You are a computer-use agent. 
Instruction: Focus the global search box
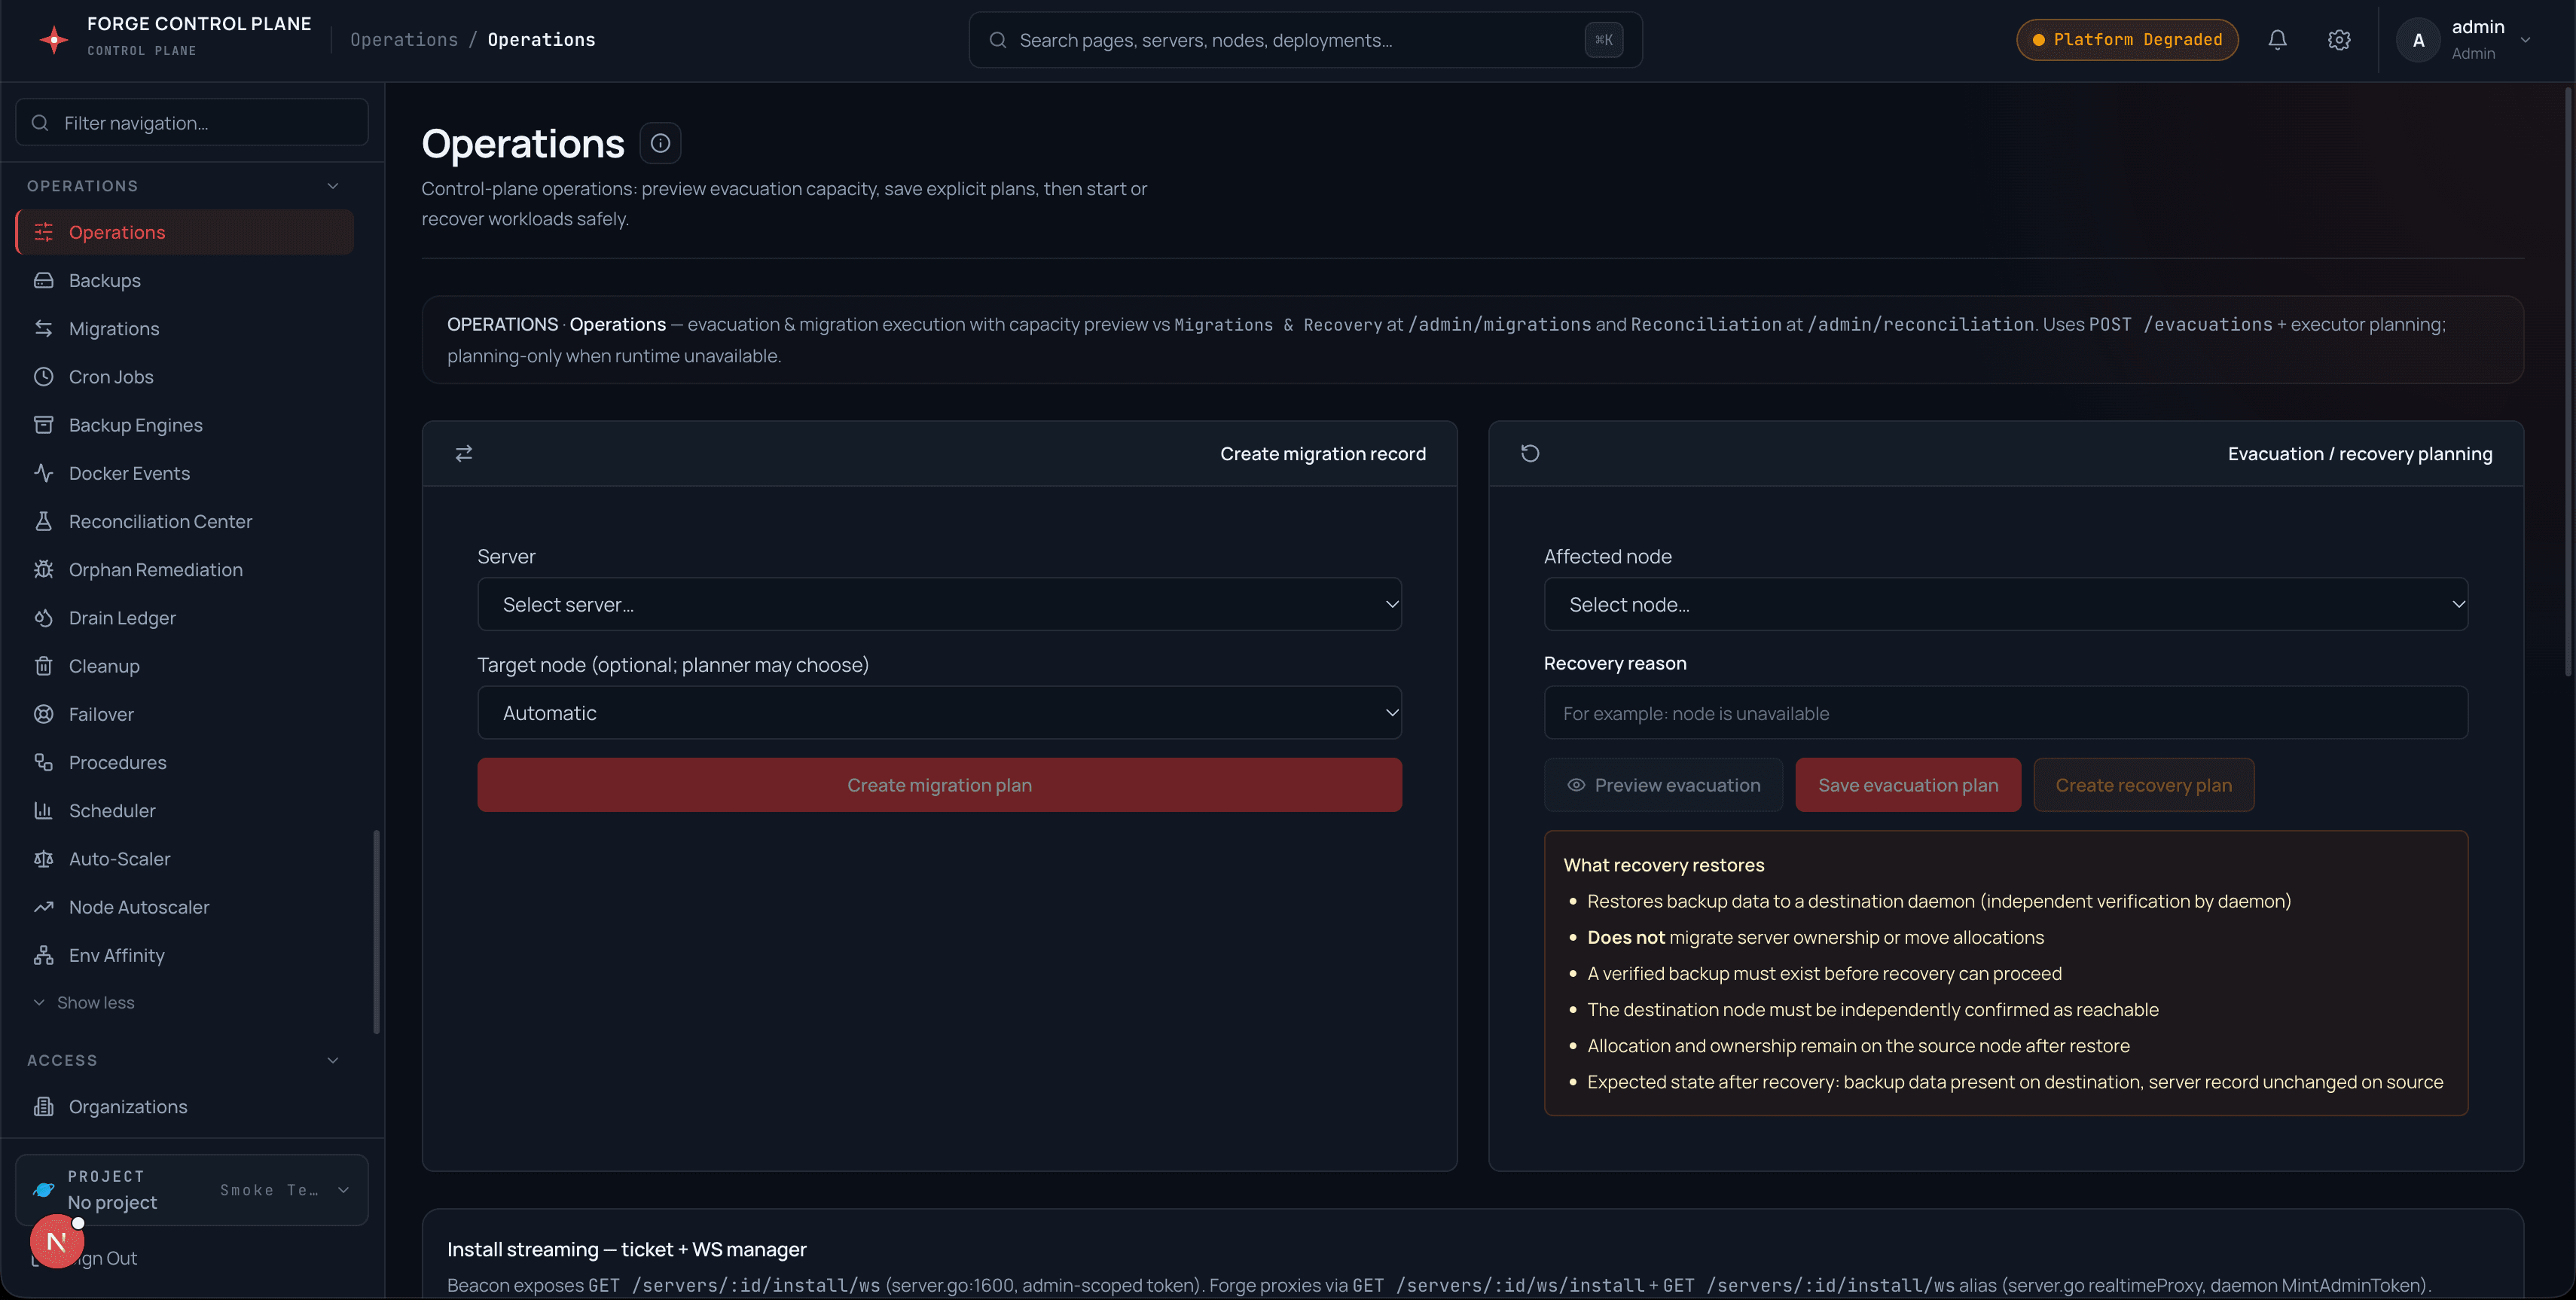(1305, 40)
